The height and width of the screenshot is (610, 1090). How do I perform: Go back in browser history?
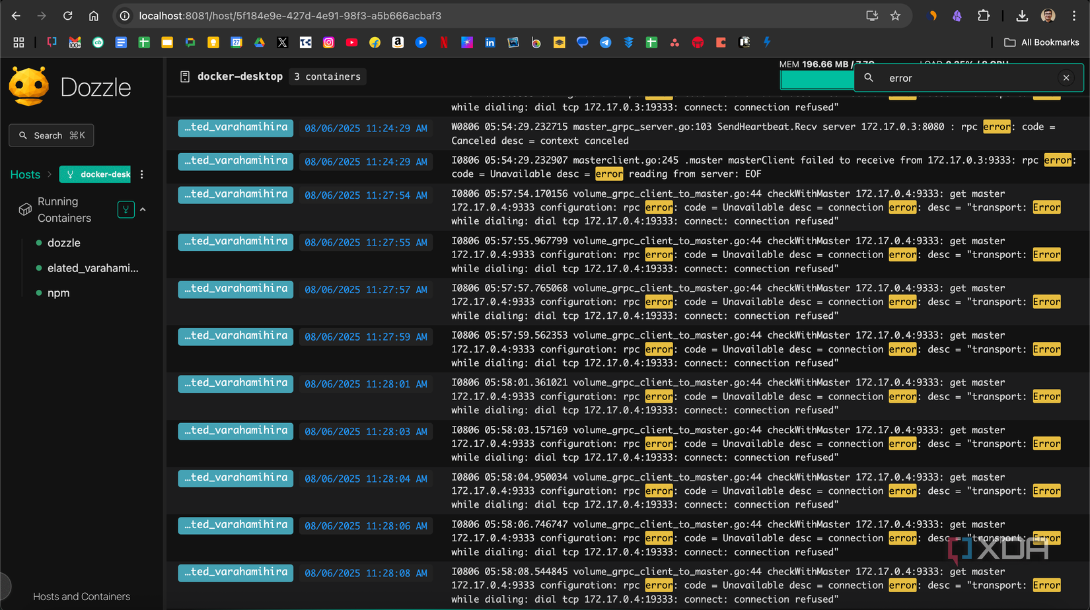click(x=16, y=16)
